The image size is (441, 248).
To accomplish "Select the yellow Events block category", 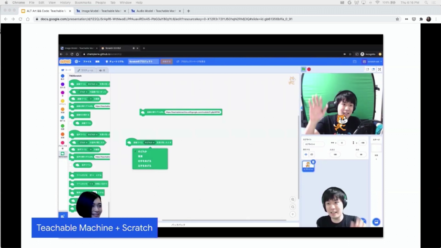I will [x=62, y=102].
